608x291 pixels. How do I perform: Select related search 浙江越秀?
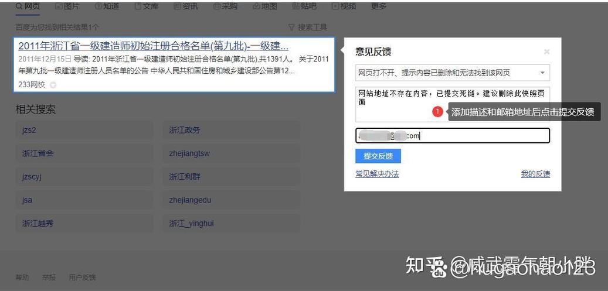[84, 224]
